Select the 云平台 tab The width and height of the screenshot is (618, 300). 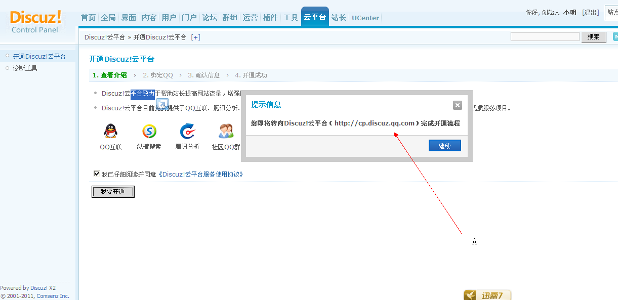[315, 17]
